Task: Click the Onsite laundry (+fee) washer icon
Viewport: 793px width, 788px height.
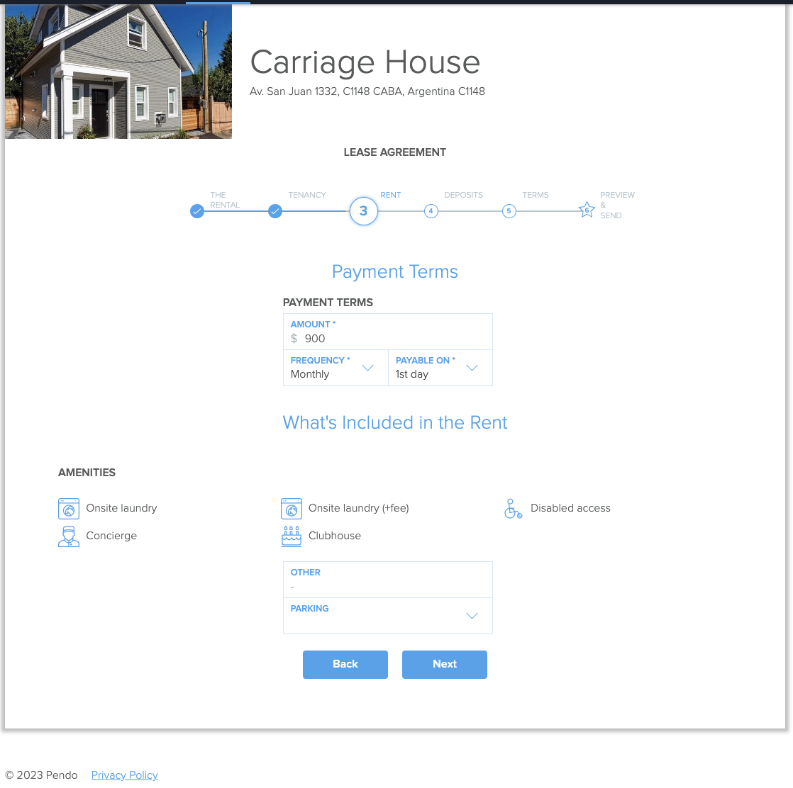Action: [292, 509]
